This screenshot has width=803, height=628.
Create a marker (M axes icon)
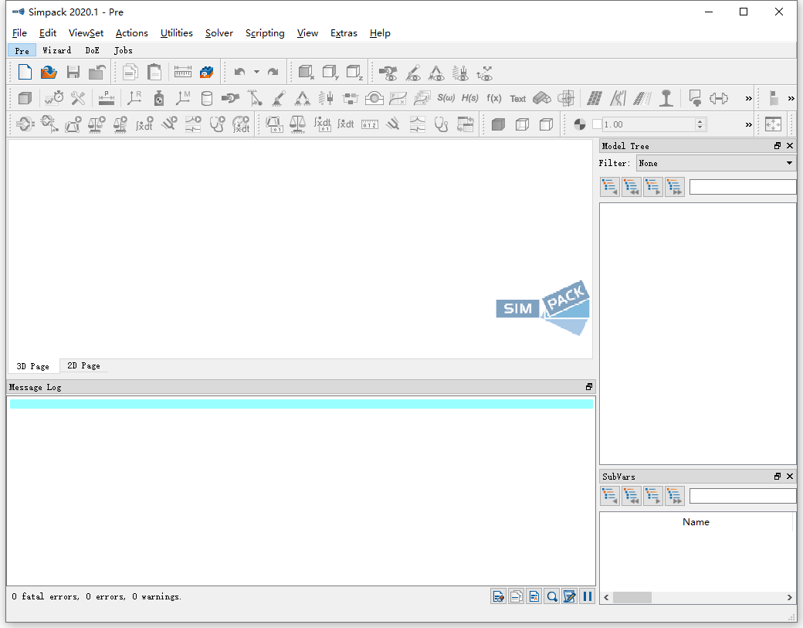(x=182, y=98)
